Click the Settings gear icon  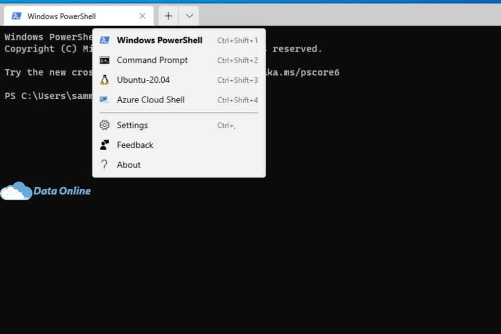click(105, 125)
